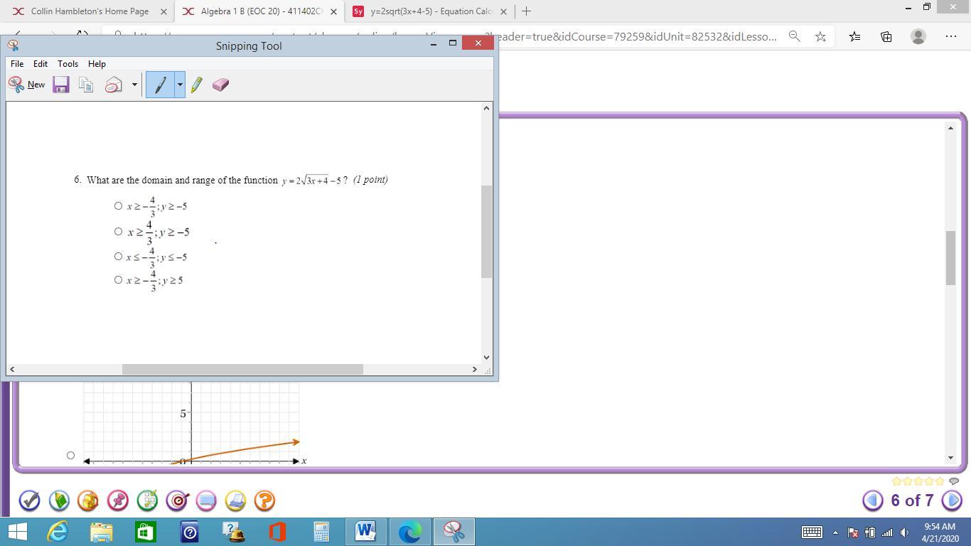Rate the lesson with the first star
The image size is (971, 546).
click(x=897, y=481)
